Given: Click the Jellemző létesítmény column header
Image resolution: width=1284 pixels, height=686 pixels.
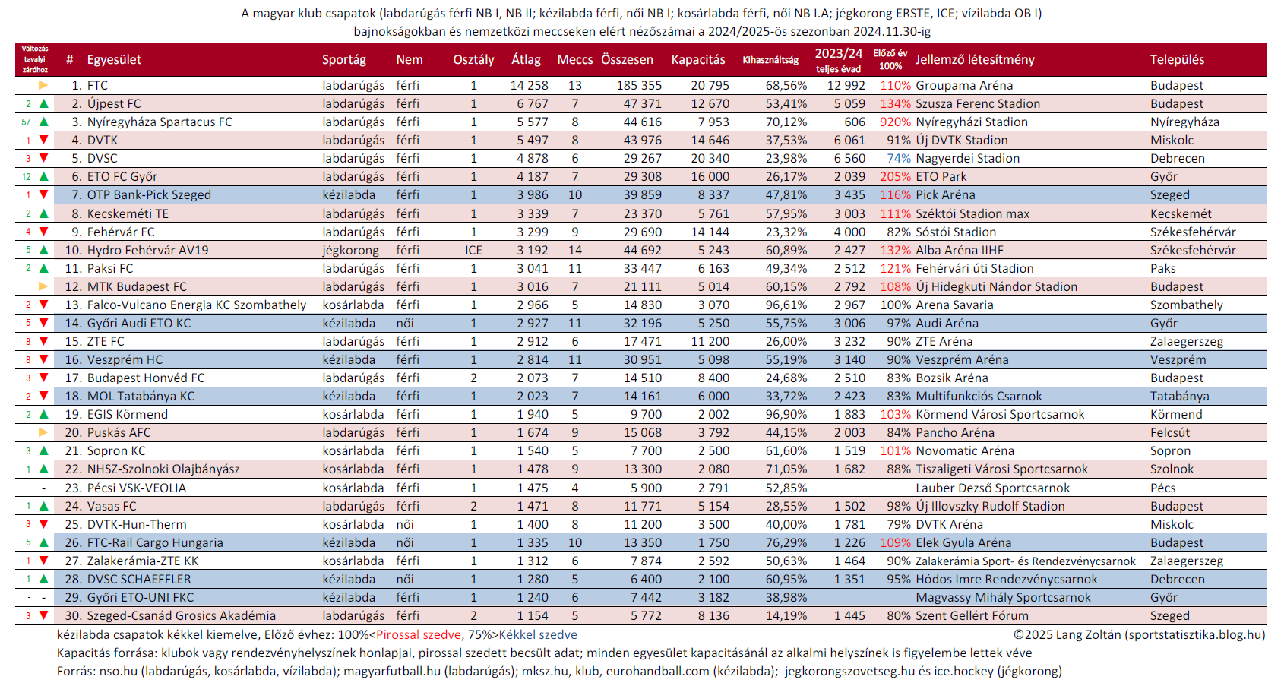Looking at the screenshot, I should (x=975, y=59).
